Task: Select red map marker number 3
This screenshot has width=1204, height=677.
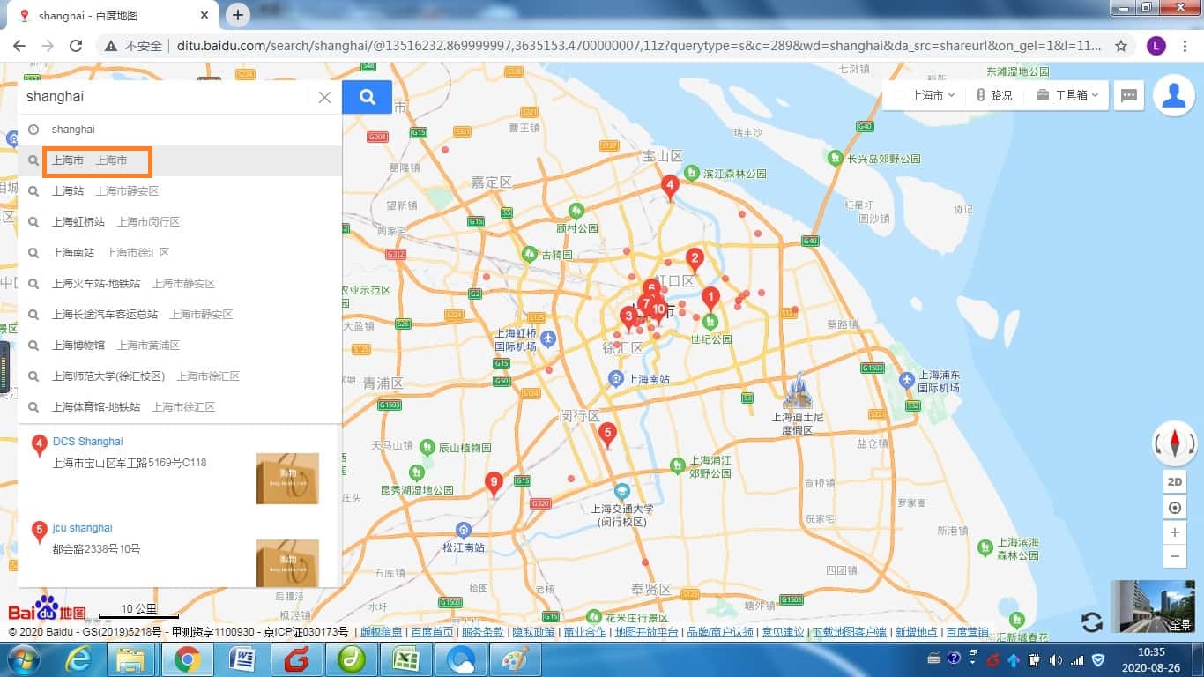Action: coord(628,318)
